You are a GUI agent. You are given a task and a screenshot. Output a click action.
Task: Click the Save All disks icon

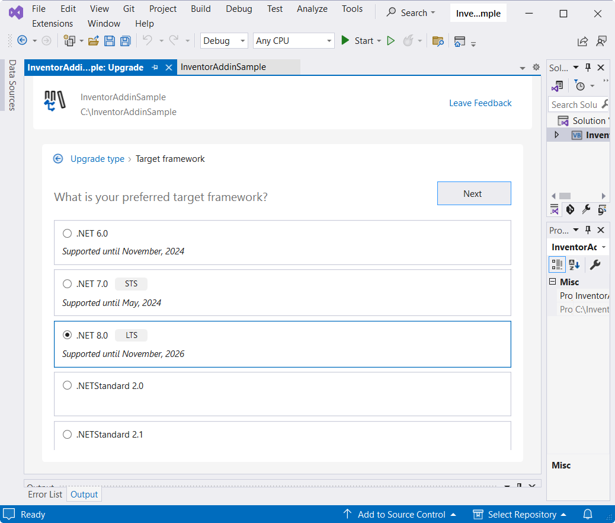pyautogui.click(x=125, y=41)
